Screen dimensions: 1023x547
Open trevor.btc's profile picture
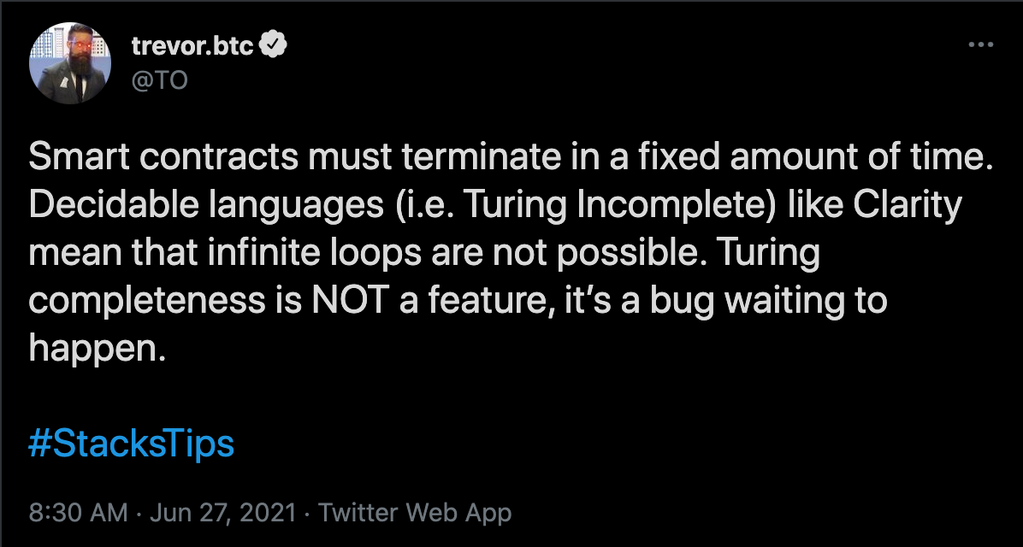pos(70,64)
